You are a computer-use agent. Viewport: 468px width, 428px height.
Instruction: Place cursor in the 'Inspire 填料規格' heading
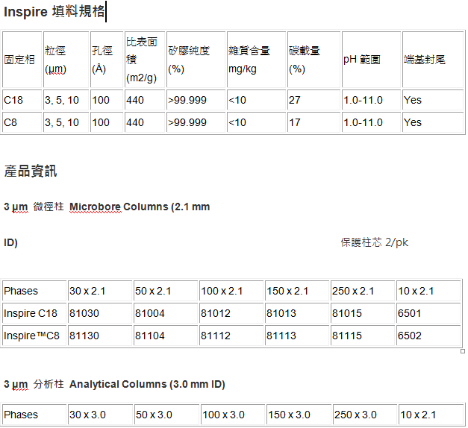click(x=54, y=12)
